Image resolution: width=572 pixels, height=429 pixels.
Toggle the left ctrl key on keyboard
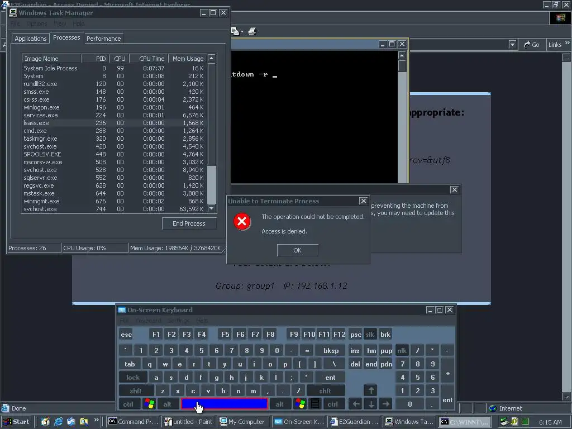point(128,404)
